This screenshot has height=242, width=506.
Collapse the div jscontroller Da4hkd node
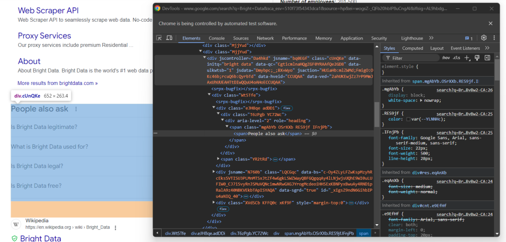pyautogui.click(x=204, y=58)
